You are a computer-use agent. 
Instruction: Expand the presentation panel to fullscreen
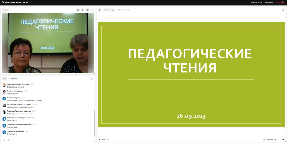click(x=283, y=10)
